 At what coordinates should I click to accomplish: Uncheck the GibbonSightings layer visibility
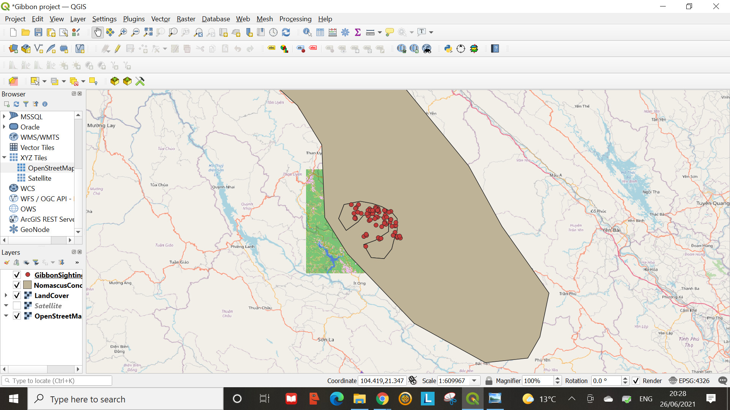coord(17,275)
